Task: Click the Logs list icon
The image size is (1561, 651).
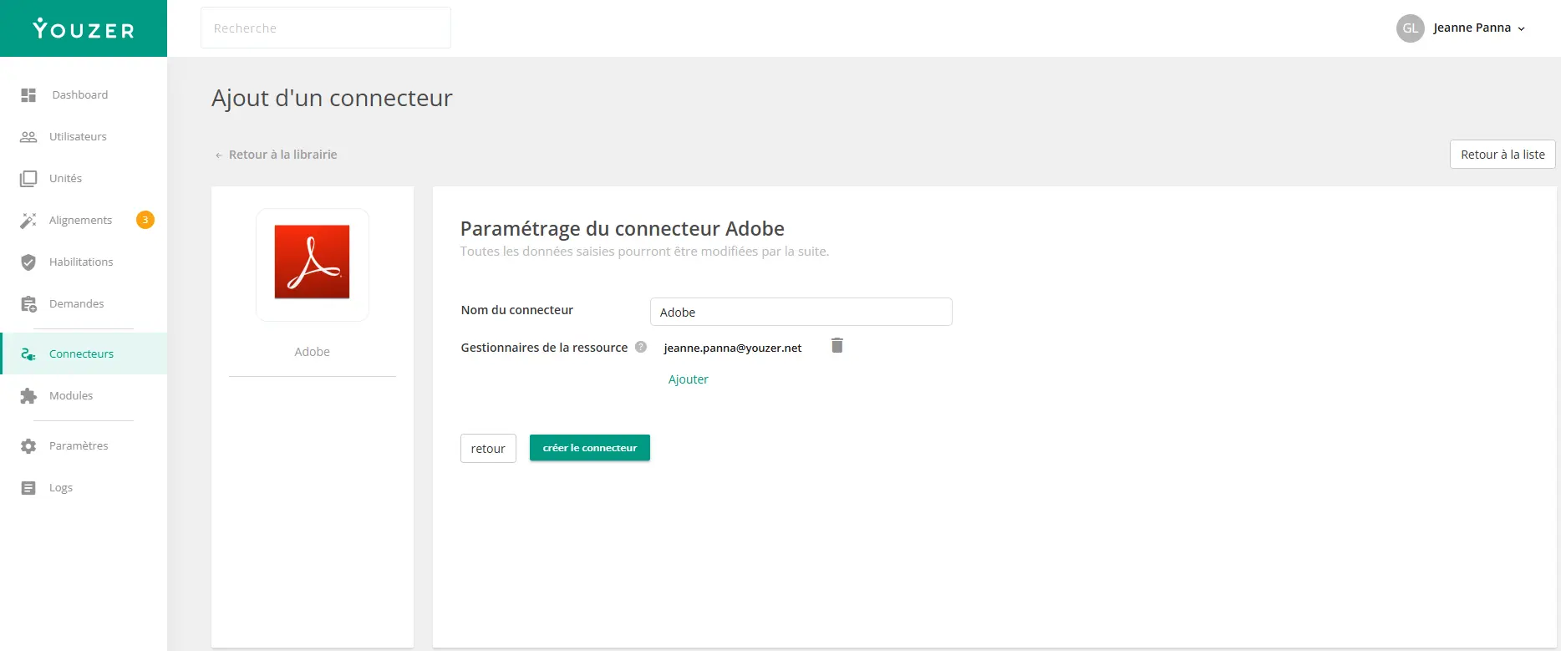Action: coord(28,488)
